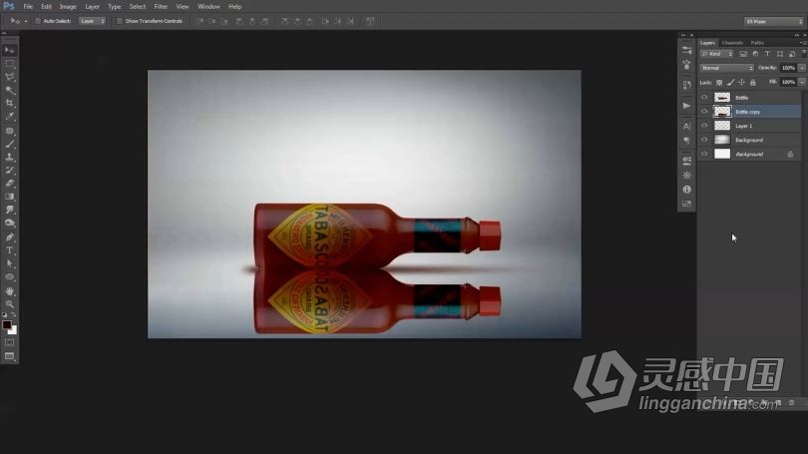Click the background color swatch
This screenshot has height=454, width=808.
pos(13,330)
